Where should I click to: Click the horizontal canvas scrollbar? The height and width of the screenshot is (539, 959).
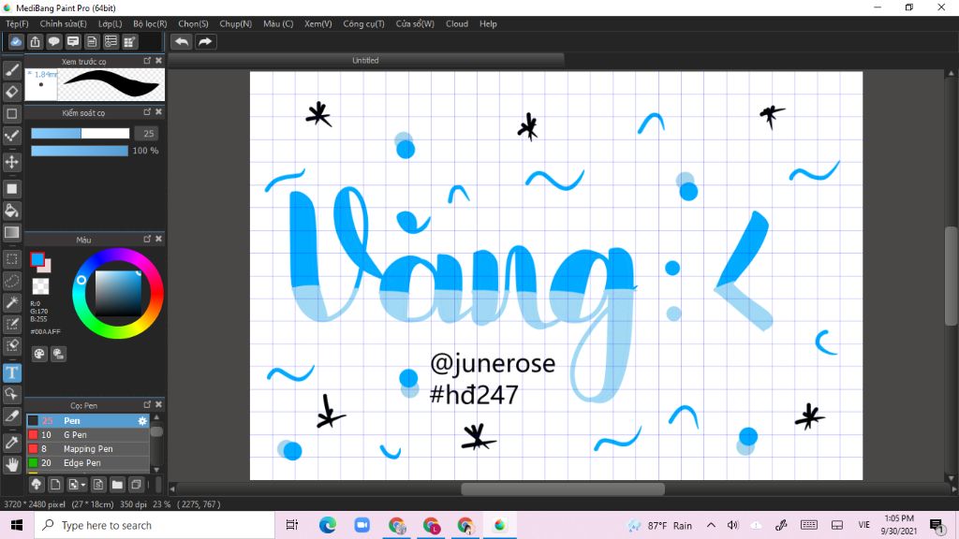tap(563, 488)
